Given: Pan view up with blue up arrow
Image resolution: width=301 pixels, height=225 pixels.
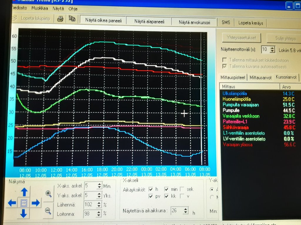Looking at the screenshot, I should [24, 192].
